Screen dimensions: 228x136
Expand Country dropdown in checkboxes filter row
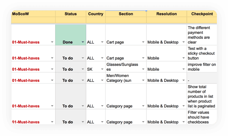[x=102, y=122]
